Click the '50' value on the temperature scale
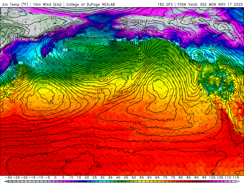The image size is (244, 183). click(134, 178)
